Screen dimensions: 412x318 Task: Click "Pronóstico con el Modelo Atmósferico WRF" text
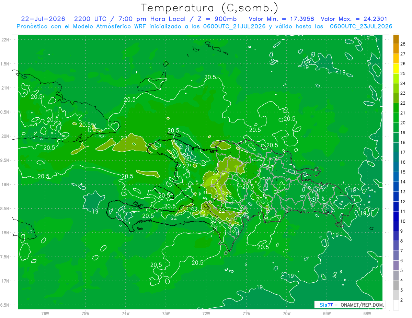click(x=82, y=26)
